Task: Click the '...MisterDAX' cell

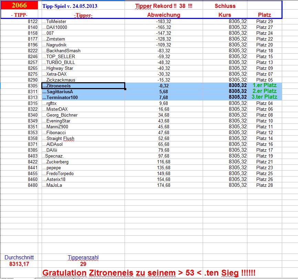Action: [83, 109]
